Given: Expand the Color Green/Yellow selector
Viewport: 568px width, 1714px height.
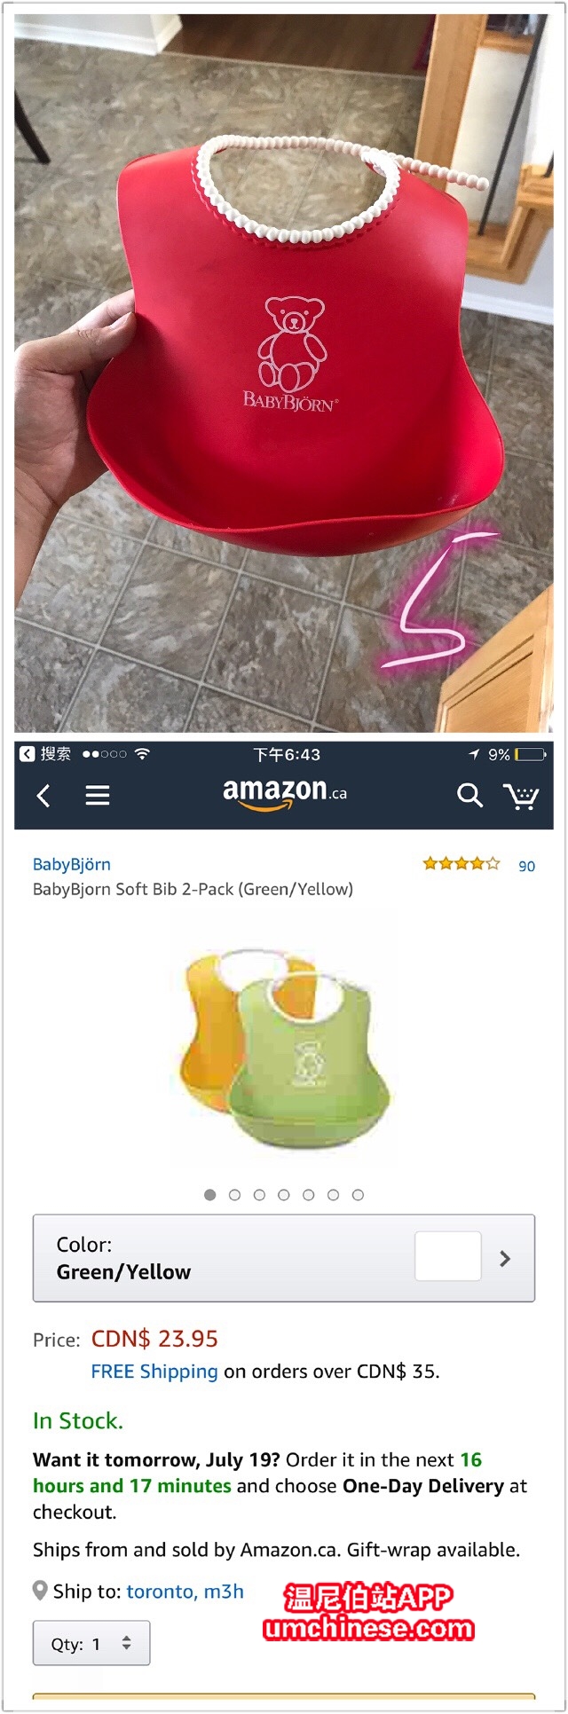Looking at the screenshot, I should [x=284, y=1258].
